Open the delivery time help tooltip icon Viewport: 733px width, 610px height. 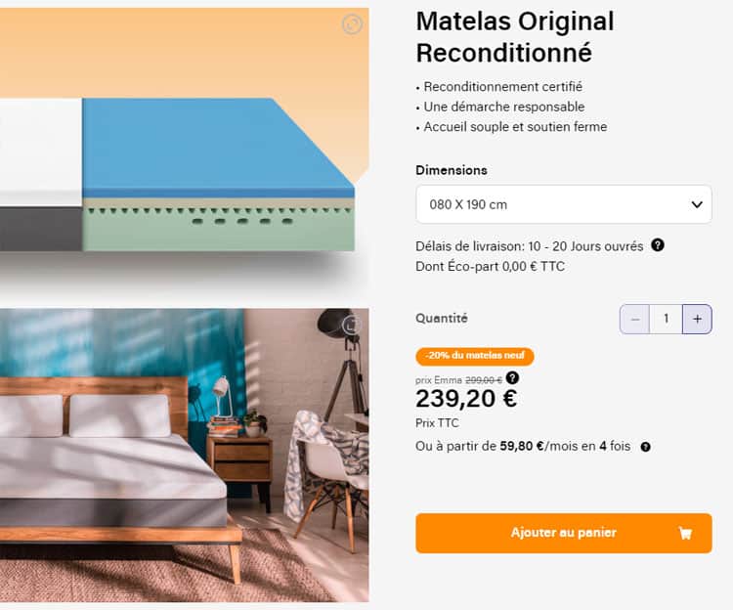click(x=658, y=245)
